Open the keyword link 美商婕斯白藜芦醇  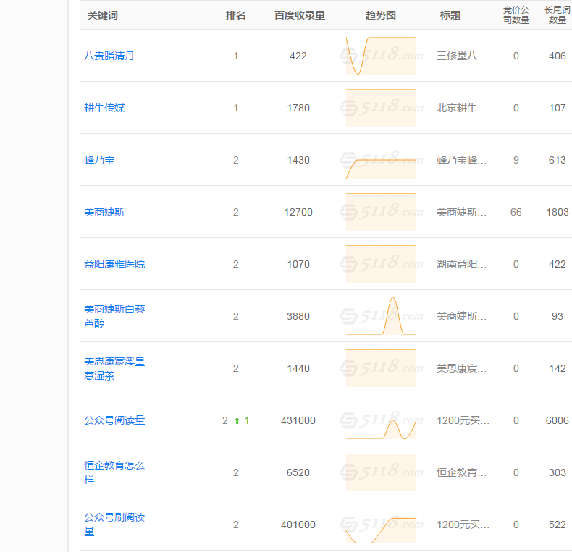pos(114,316)
